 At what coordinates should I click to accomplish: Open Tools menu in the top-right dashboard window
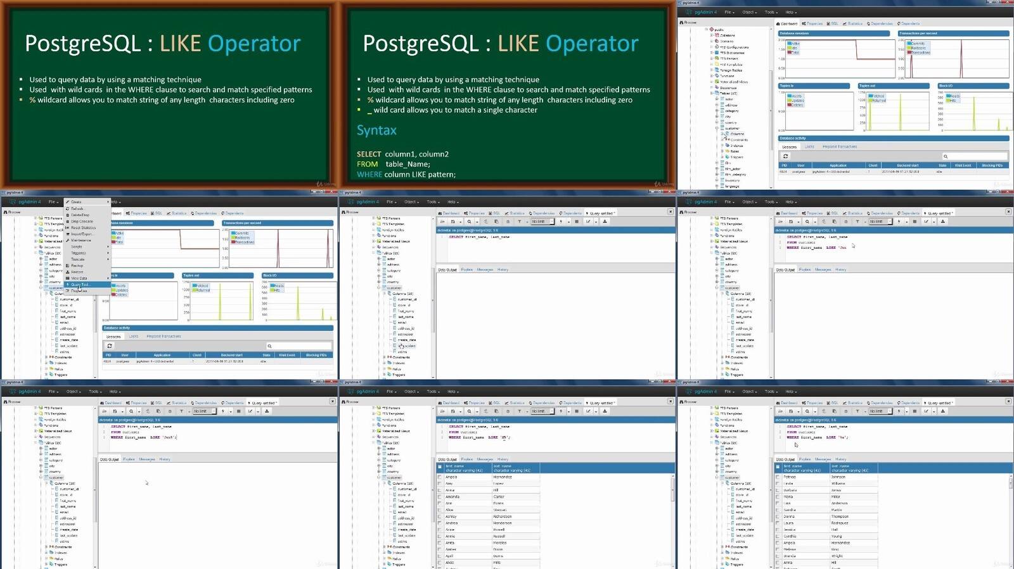[x=771, y=12]
